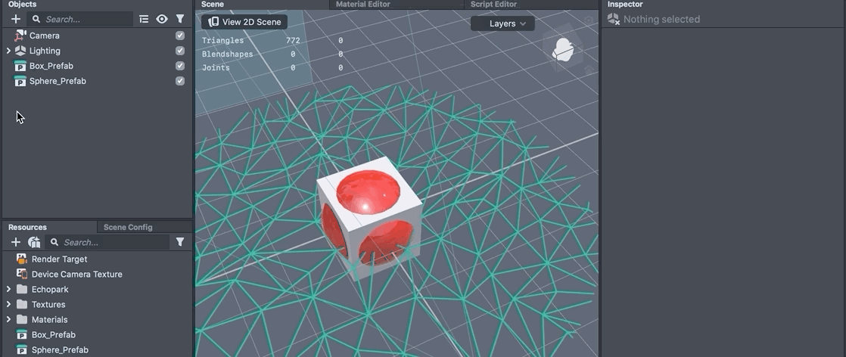Image resolution: width=846 pixels, height=357 pixels.
Task: Click the add resource plus icon
Action: tap(16, 242)
